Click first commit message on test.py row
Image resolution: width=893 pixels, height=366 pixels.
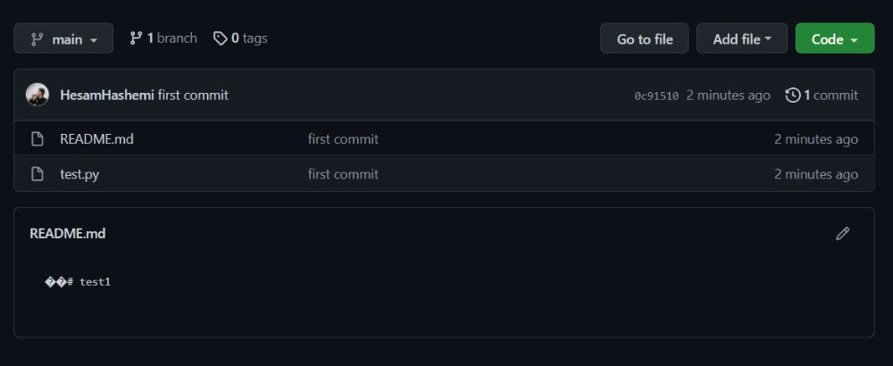343,173
